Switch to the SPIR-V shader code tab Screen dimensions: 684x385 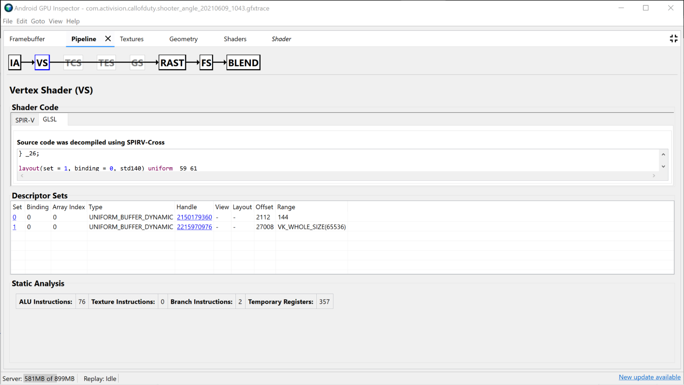25,119
